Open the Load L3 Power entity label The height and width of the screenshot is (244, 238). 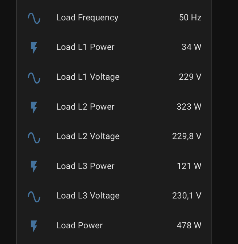(x=86, y=166)
